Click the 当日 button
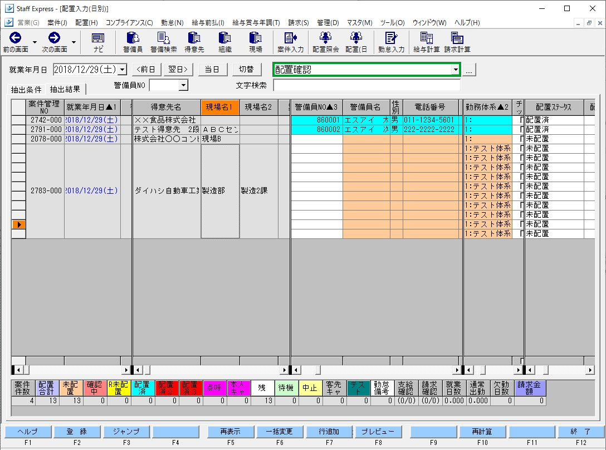The width and height of the screenshot is (606, 450). click(x=212, y=70)
